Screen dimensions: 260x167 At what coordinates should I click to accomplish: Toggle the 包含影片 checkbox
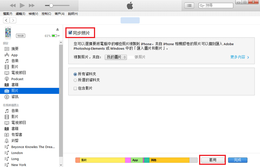(75, 88)
